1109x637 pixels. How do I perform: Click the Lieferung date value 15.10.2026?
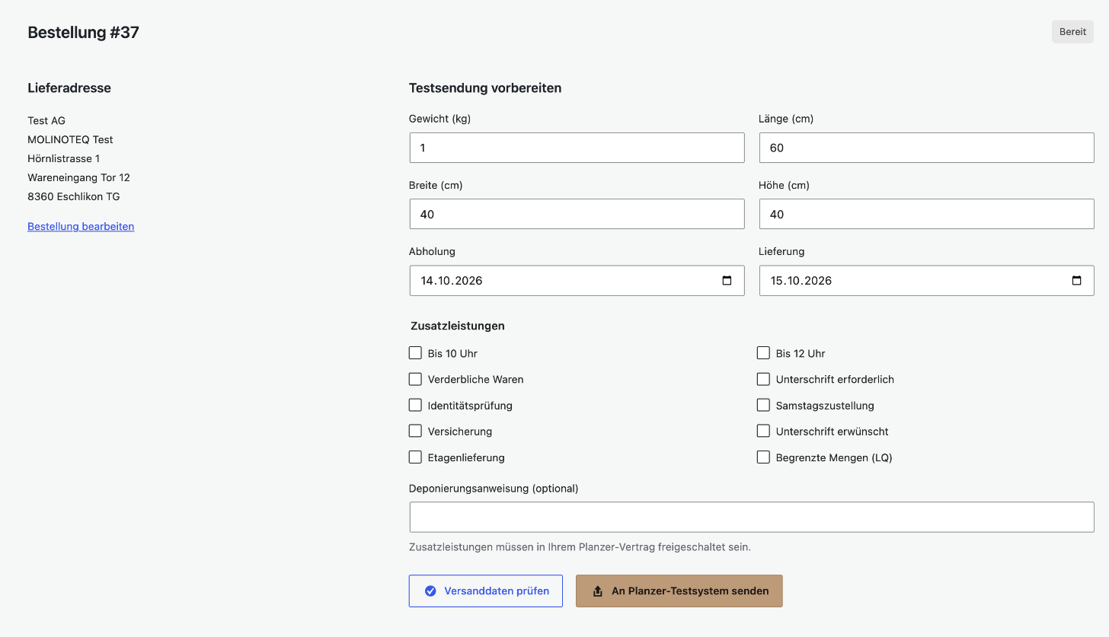[801, 281]
